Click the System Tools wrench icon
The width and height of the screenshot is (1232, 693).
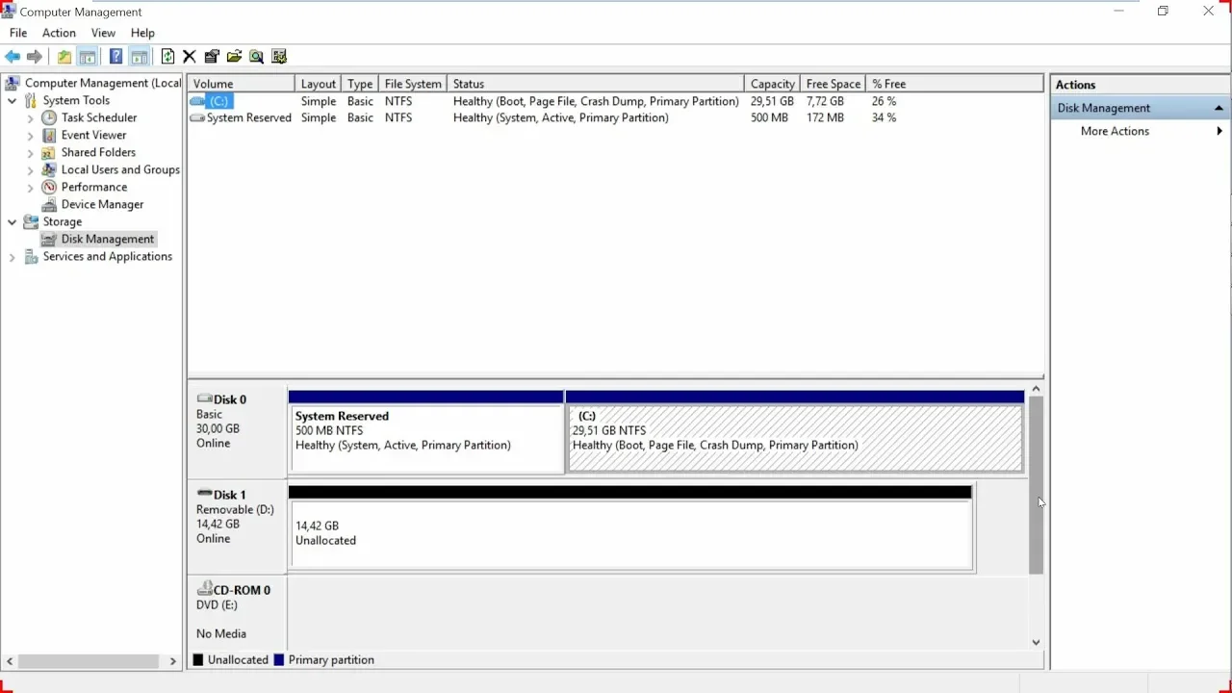pos(31,100)
